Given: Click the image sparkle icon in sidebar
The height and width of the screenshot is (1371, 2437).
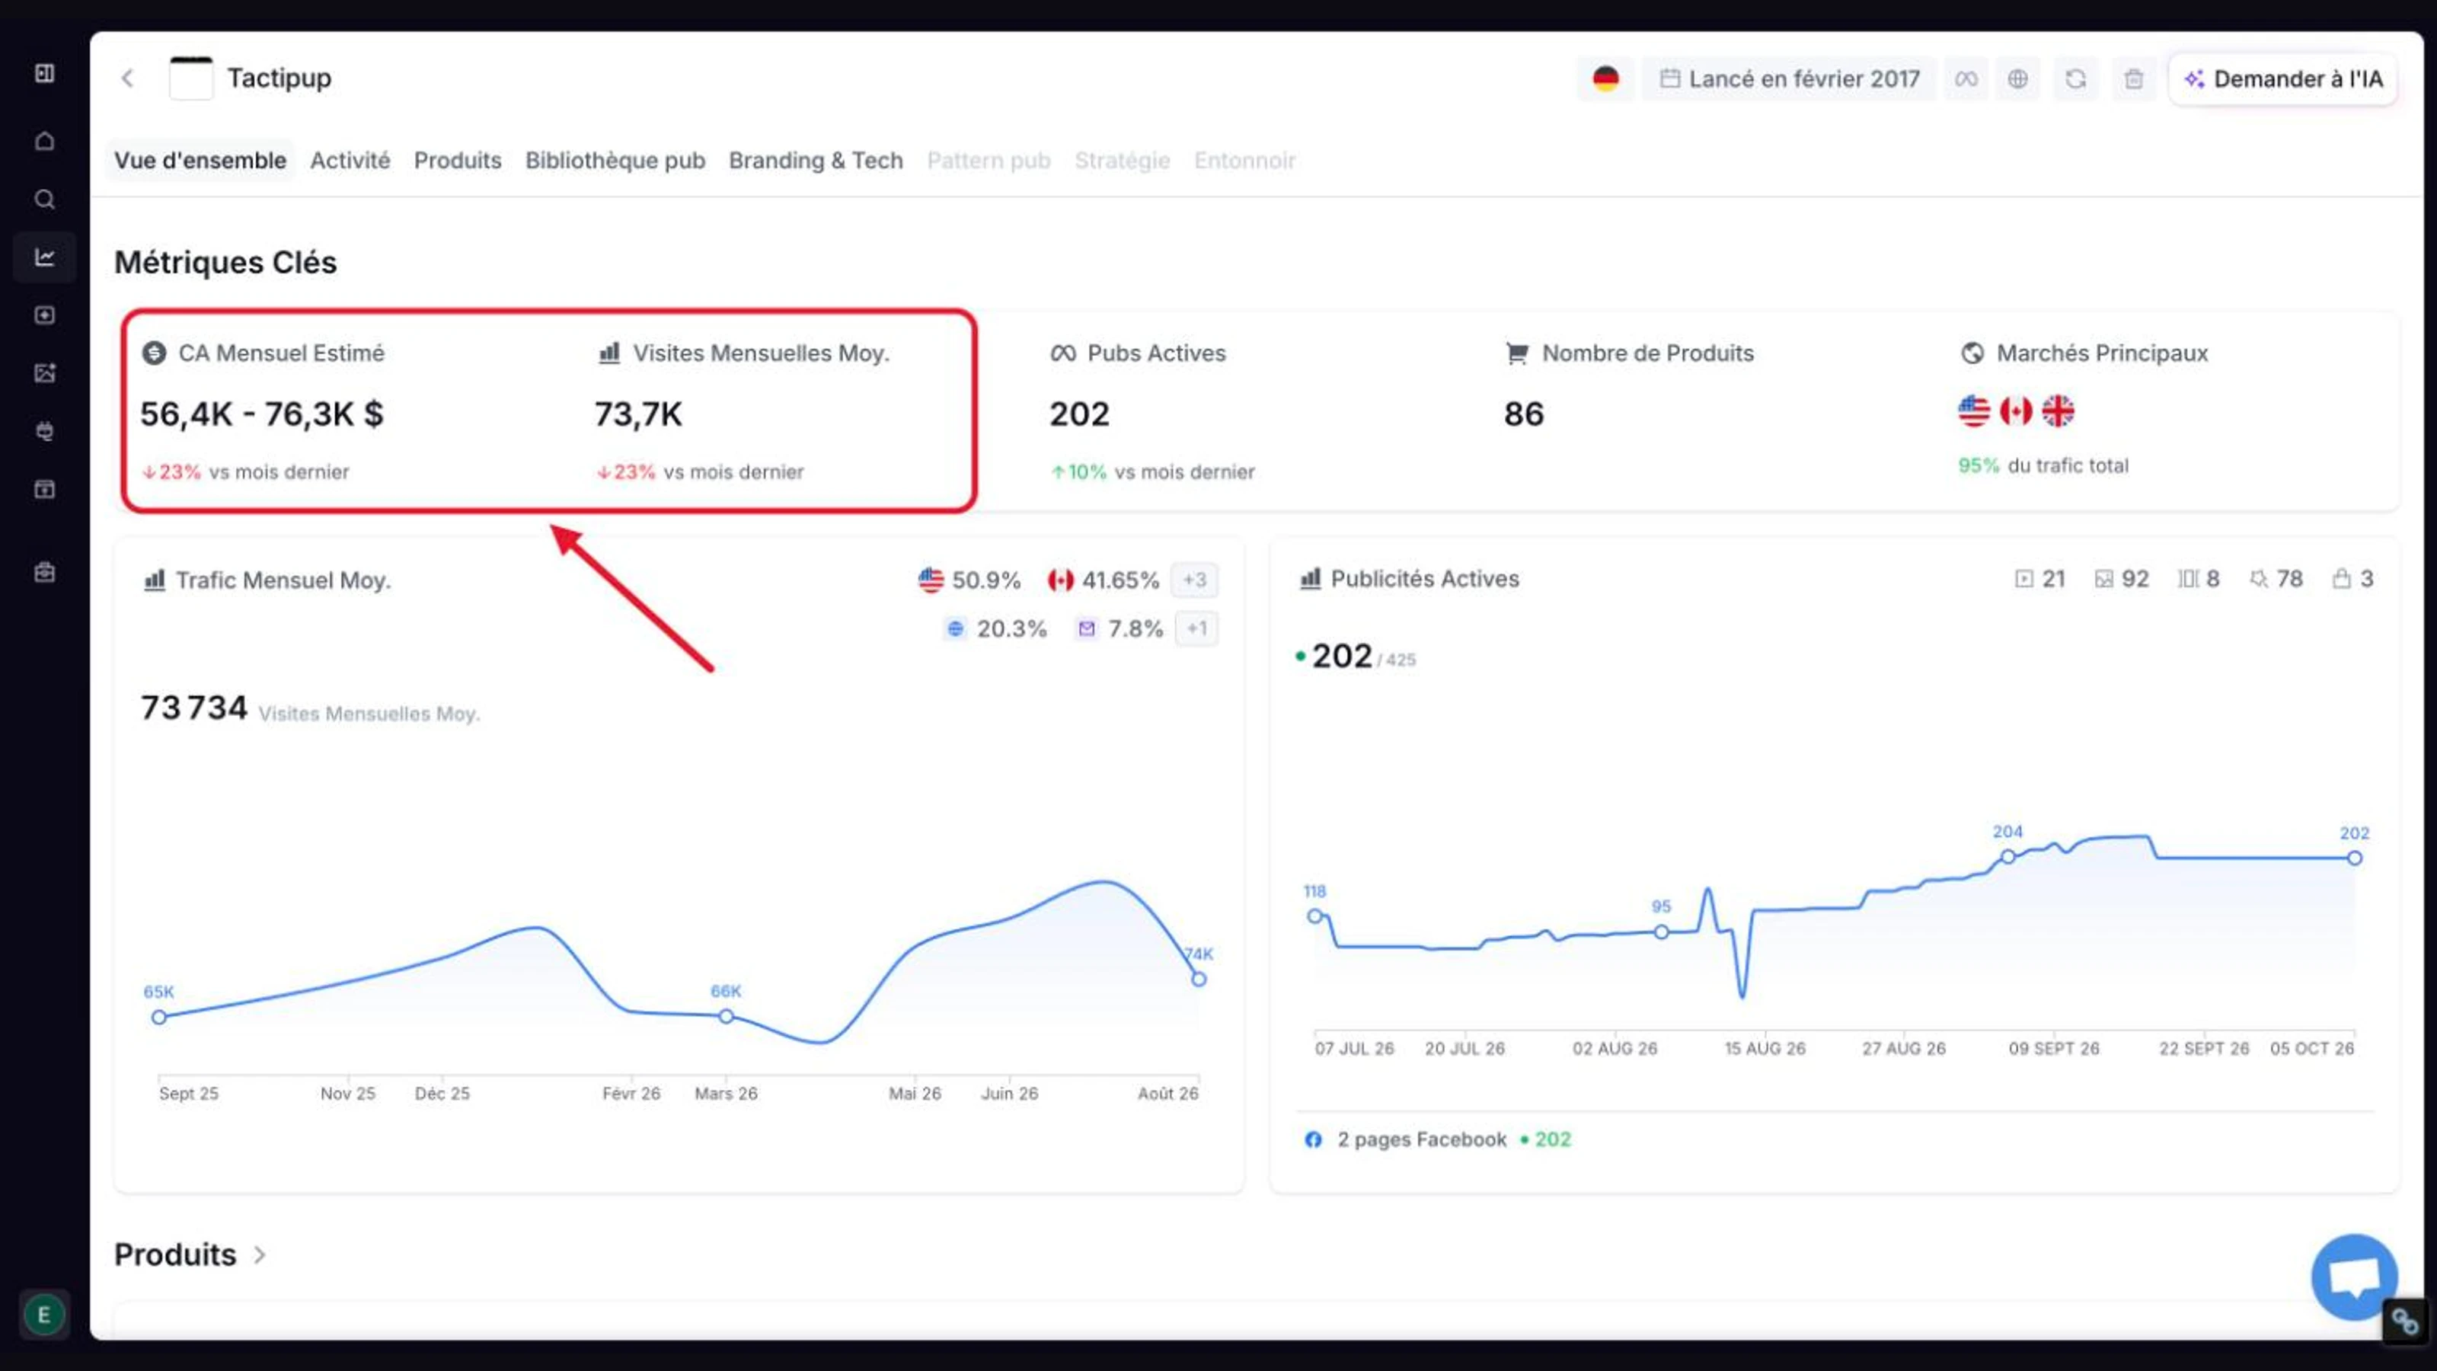Looking at the screenshot, I should [x=44, y=372].
